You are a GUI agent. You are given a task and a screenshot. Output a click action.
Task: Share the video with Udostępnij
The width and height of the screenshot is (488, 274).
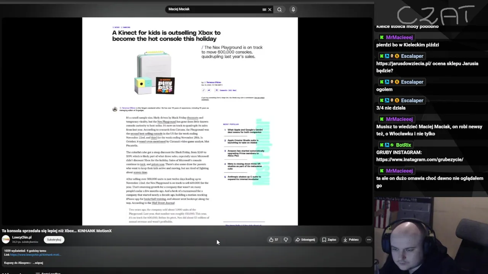tap(305, 240)
